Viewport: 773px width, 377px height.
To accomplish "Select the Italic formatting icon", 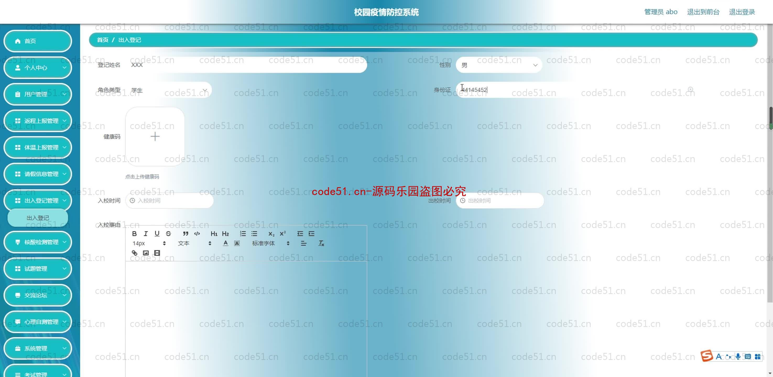I will pyautogui.click(x=145, y=234).
